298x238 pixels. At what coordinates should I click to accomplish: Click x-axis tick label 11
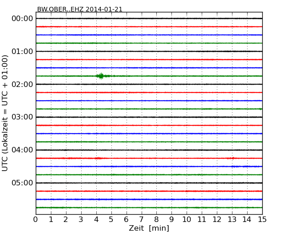click(x=202, y=219)
